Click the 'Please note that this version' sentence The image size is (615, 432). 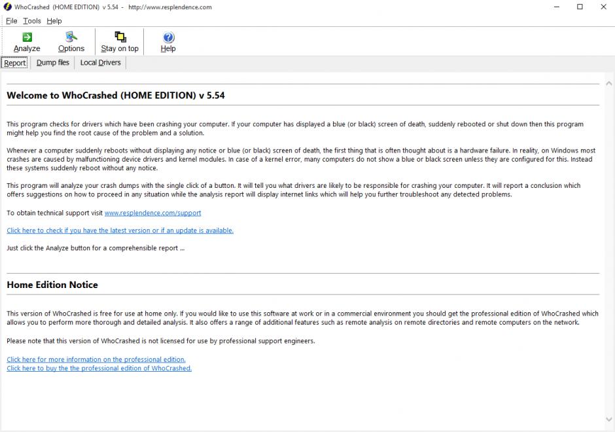coord(161,341)
